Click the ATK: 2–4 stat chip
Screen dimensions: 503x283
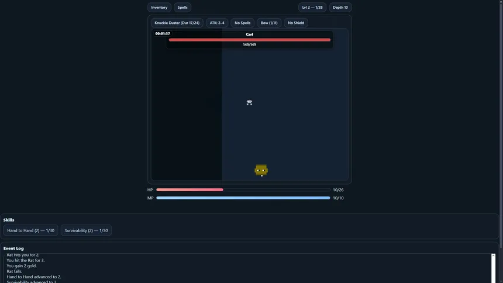(217, 23)
